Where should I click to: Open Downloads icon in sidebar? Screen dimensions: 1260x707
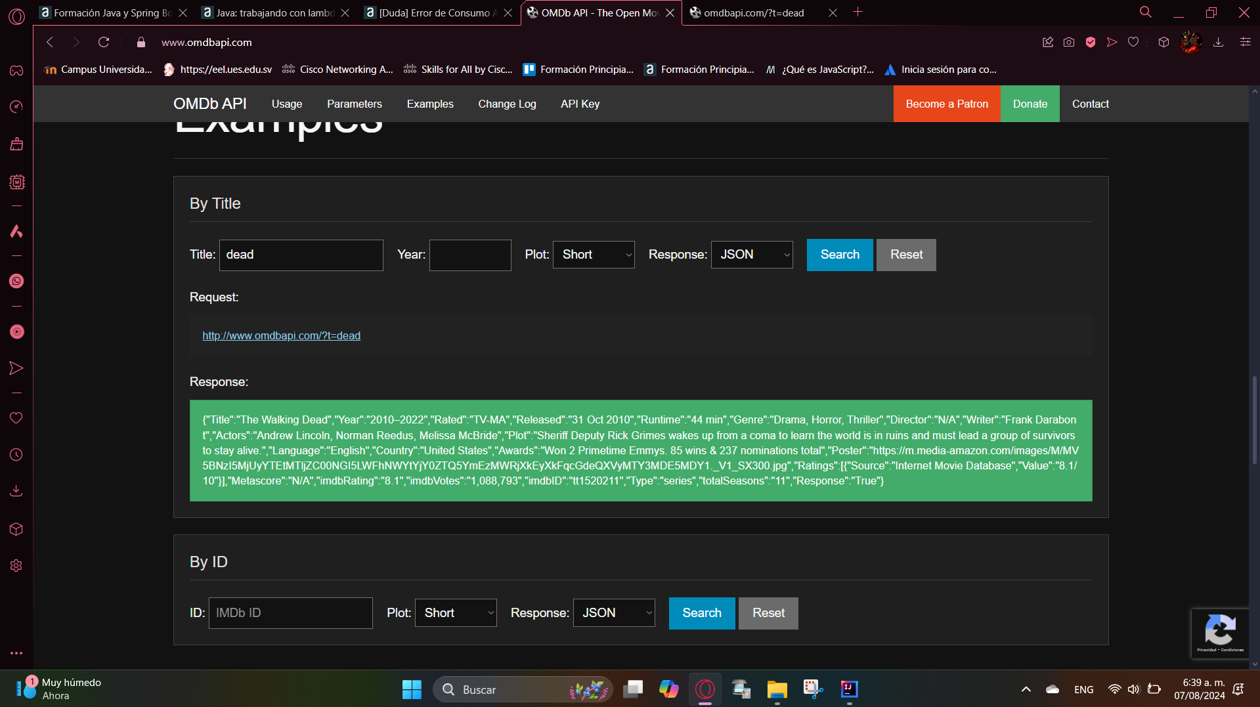tap(16, 491)
